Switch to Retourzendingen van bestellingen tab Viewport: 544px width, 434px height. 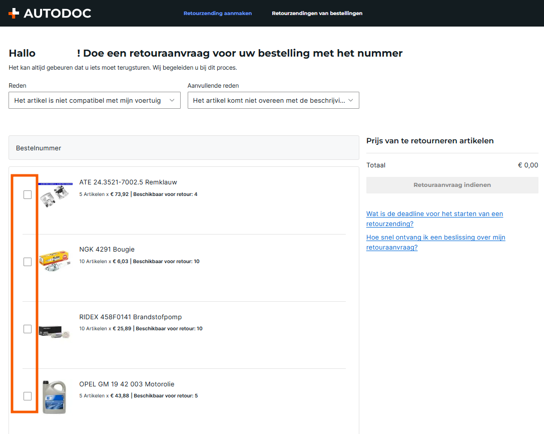point(317,14)
